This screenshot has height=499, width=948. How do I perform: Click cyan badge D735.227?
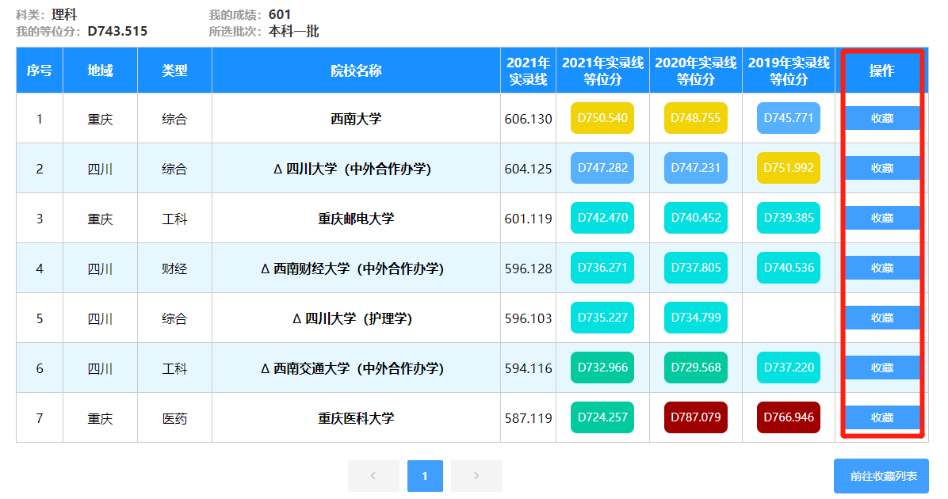click(x=602, y=317)
